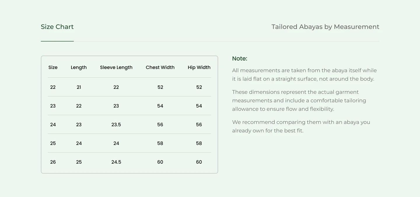Click the length value for size 22
This screenshot has width=420, height=197.
[79, 87]
